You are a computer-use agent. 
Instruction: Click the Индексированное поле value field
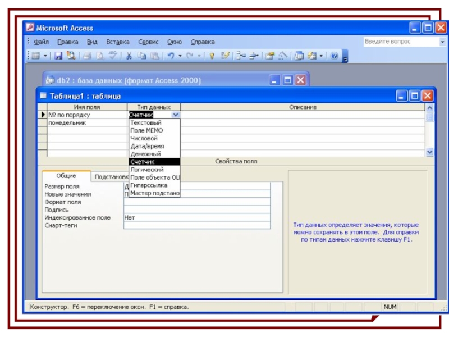click(x=196, y=217)
